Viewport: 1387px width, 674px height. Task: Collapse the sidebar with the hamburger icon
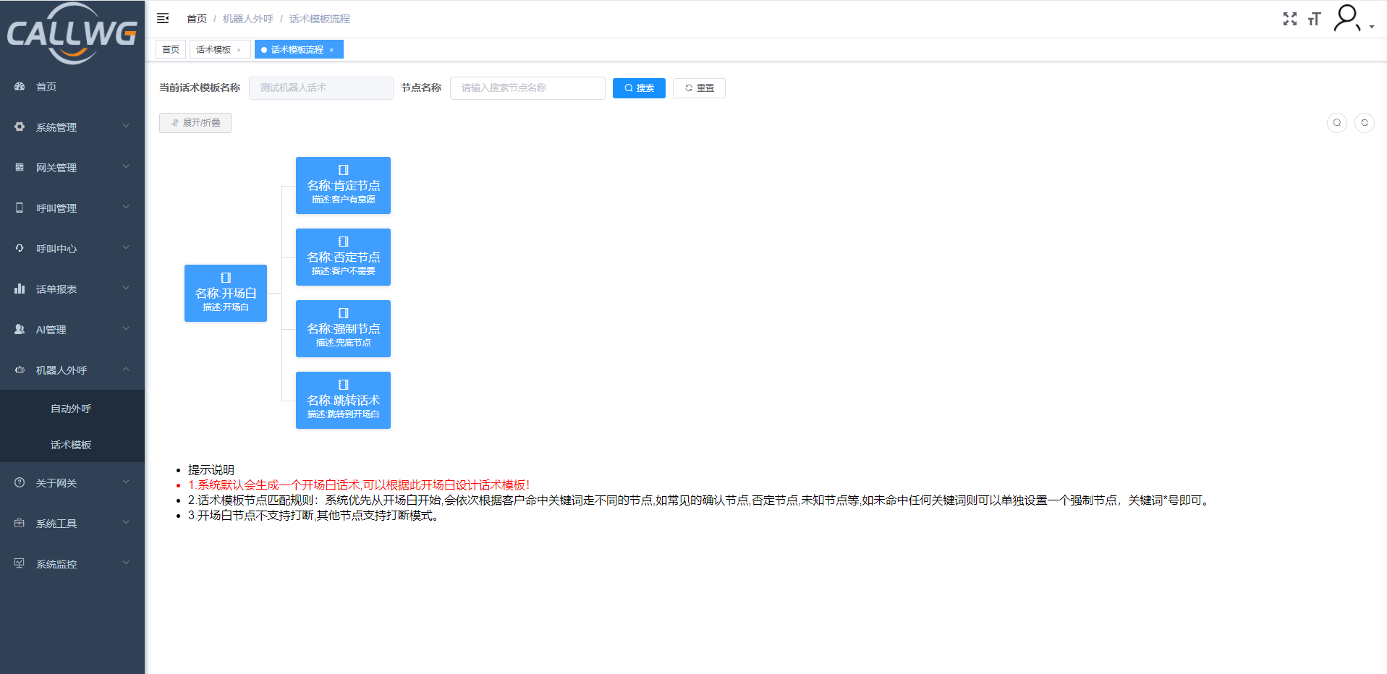point(163,19)
